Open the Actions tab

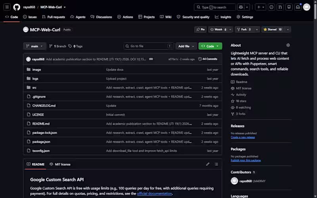[x=125, y=17]
